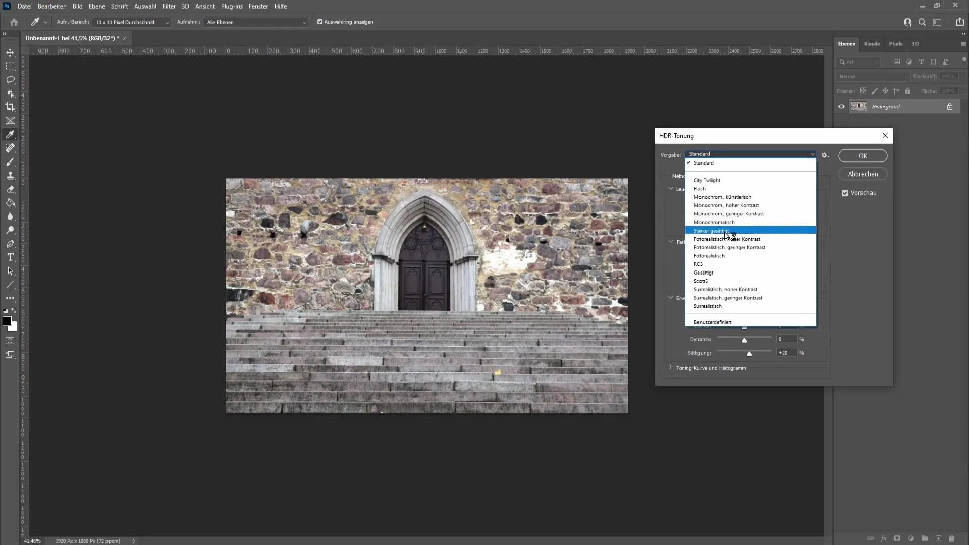Open eyedropper tool preset picker arrow
This screenshot has width=969, height=545.
pos(45,22)
